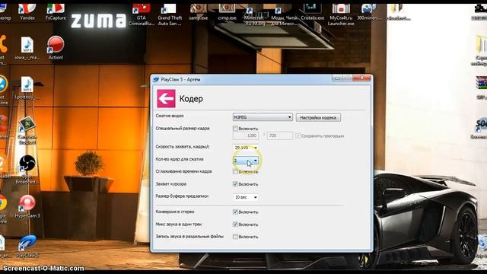Image resolution: width=487 pixels, height=274 pixels.
Task: Toggle Микс звука в один трек checkbox
Action: click(235, 225)
